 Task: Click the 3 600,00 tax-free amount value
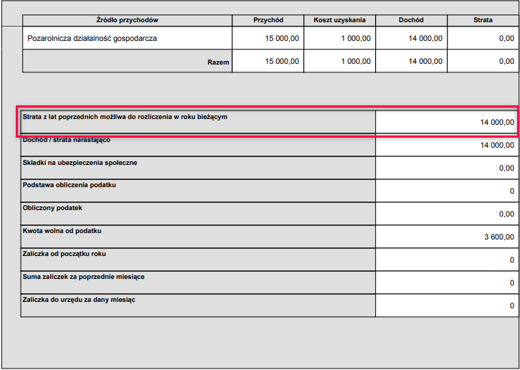coord(499,237)
